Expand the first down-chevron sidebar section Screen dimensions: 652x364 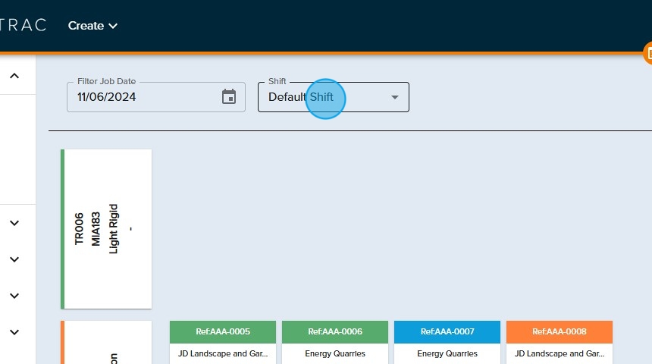[14, 223]
